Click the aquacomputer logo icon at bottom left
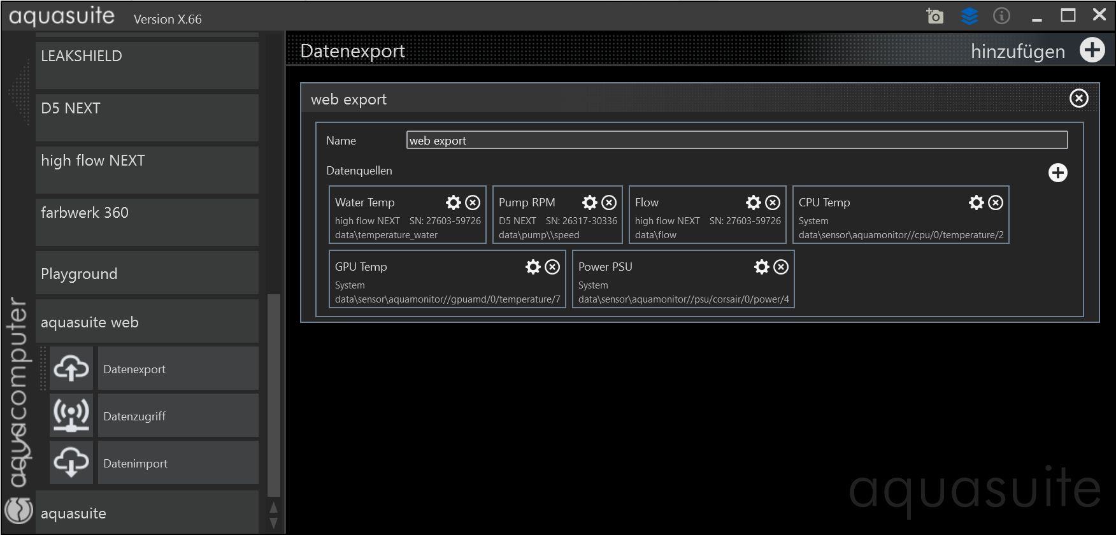 (x=18, y=510)
